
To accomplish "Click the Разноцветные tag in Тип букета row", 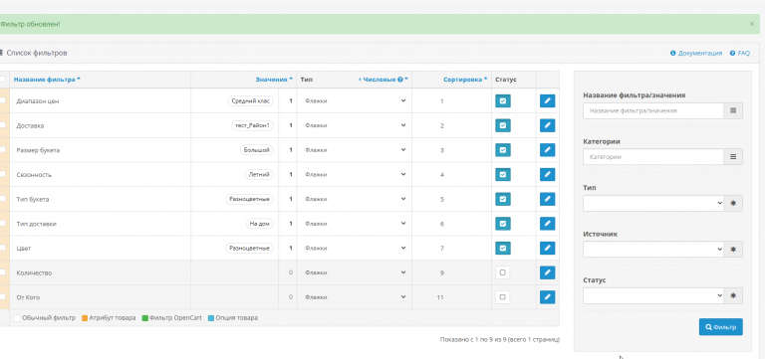I will coord(249,199).
